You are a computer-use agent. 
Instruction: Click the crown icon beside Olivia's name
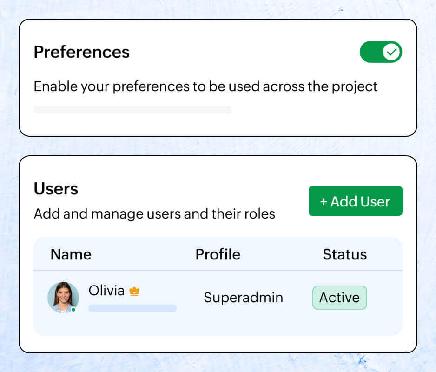click(134, 291)
